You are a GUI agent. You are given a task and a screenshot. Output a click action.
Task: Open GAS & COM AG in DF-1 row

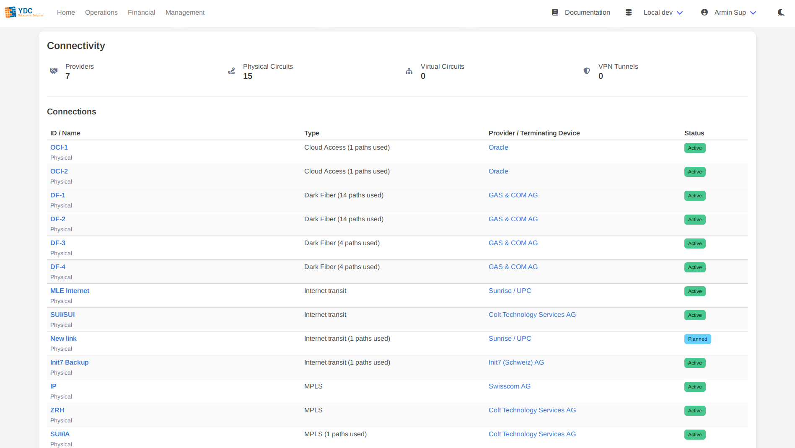coord(513,195)
